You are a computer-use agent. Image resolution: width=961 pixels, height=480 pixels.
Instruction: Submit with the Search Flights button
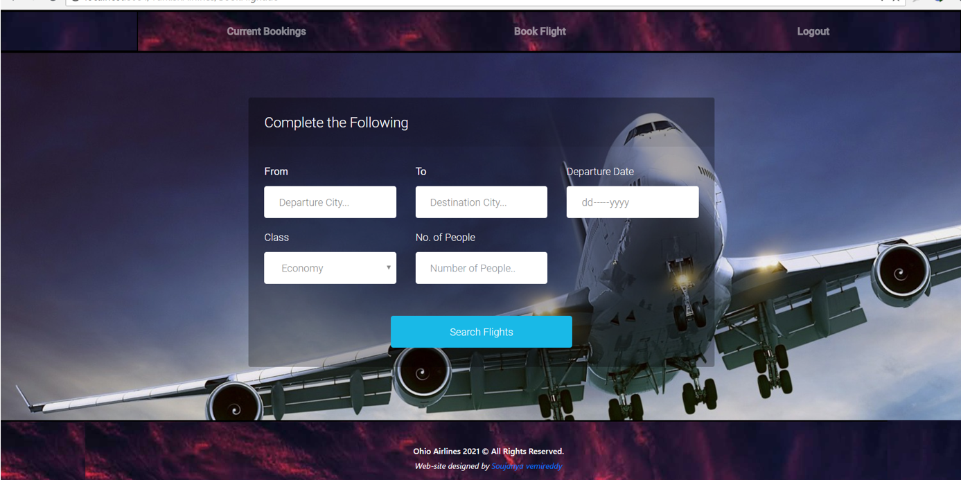click(482, 332)
